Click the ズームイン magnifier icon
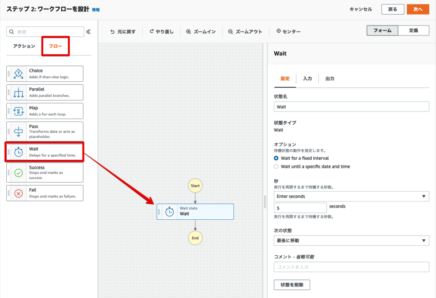The height and width of the screenshot is (298, 436). tap(188, 31)
